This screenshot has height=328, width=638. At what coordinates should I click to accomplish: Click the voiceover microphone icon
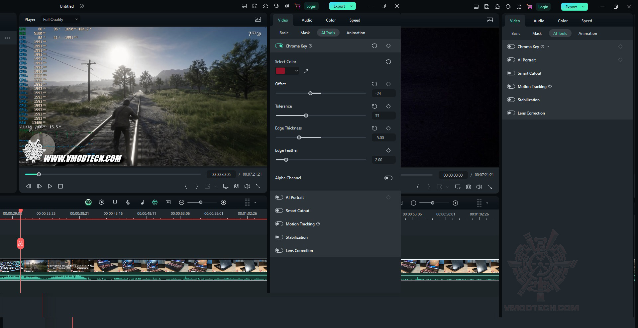pyautogui.click(x=128, y=202)
